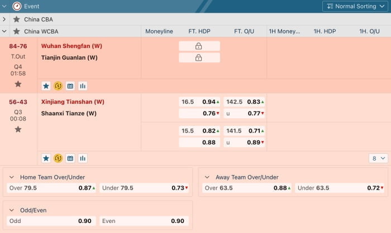The height and width of the screenshot is (233, 391).
Task: Open Xinjiang Tianshan (W) team link
Action: 73,102
